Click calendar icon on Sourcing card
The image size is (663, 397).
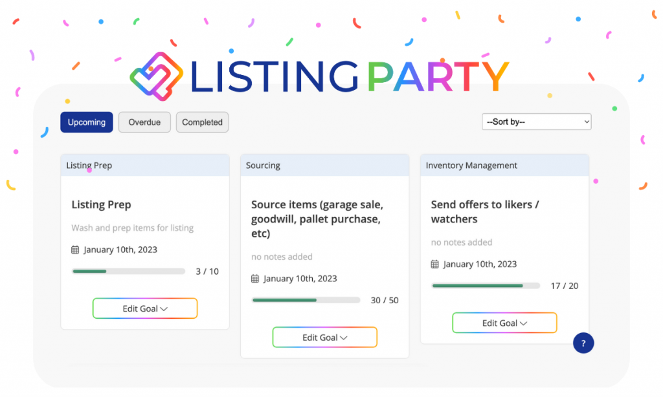point(255,278)
